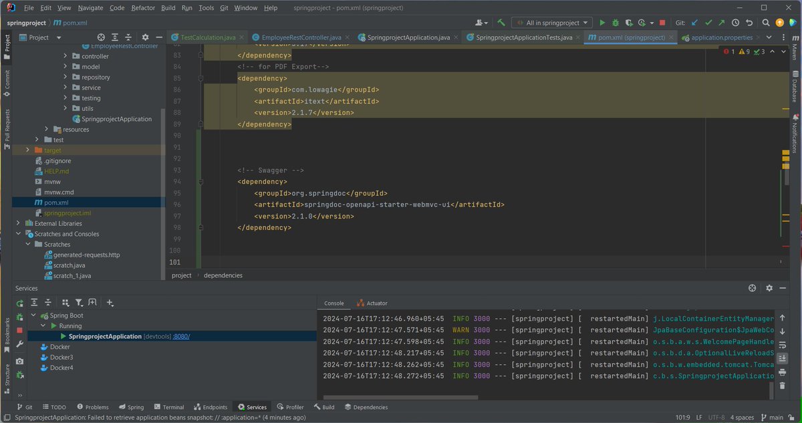Expand the target folder
The image size is (802, 423).
[27, 150]
